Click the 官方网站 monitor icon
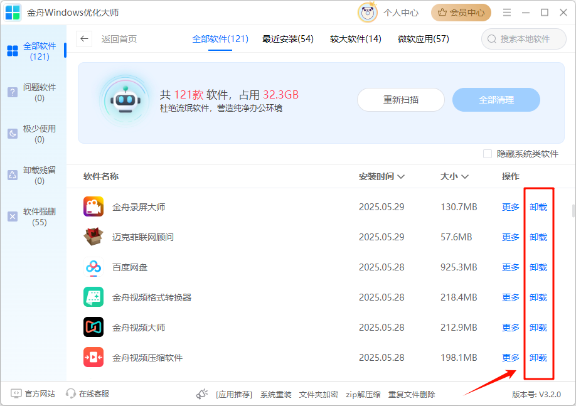The height and width of the screenshot is (406, 576). pos(16,394)
